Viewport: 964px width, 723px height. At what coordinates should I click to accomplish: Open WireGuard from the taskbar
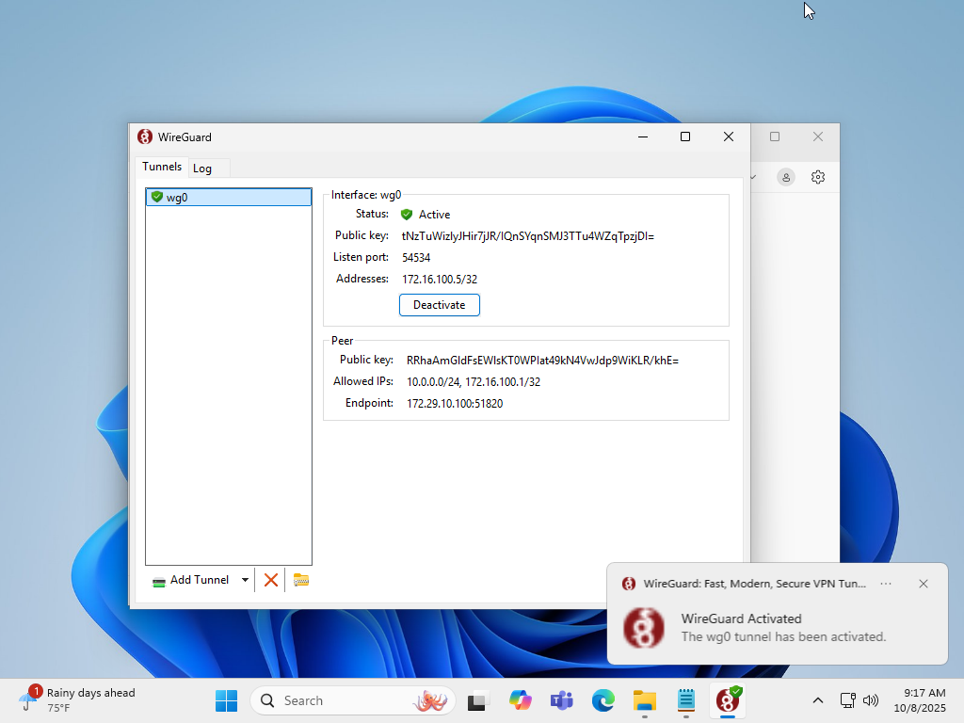tap(728, 700)
